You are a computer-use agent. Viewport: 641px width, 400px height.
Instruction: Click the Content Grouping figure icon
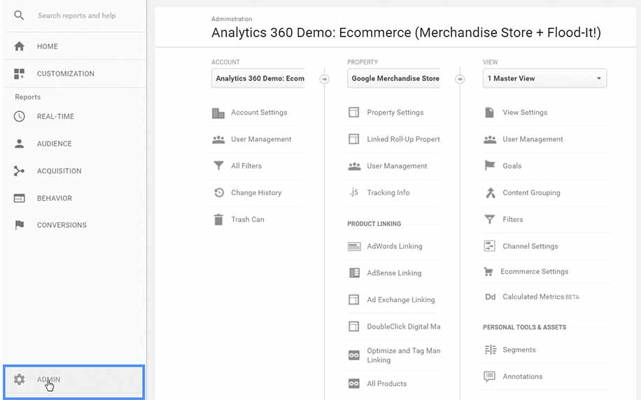[x=490, y=192]
